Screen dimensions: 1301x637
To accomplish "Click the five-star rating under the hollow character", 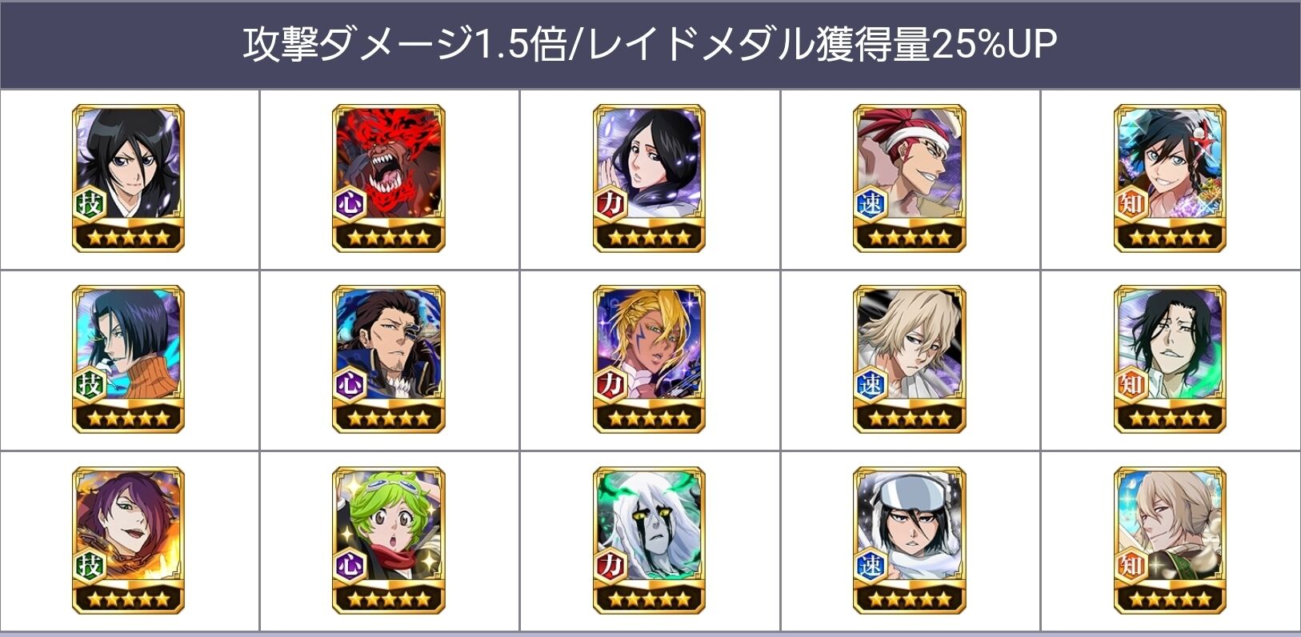I will [649, 599].
